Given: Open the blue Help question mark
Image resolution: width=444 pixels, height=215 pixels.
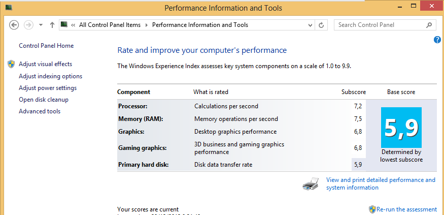Looking at the screenshot, I should pyautogui.click(x=437, y=40).
